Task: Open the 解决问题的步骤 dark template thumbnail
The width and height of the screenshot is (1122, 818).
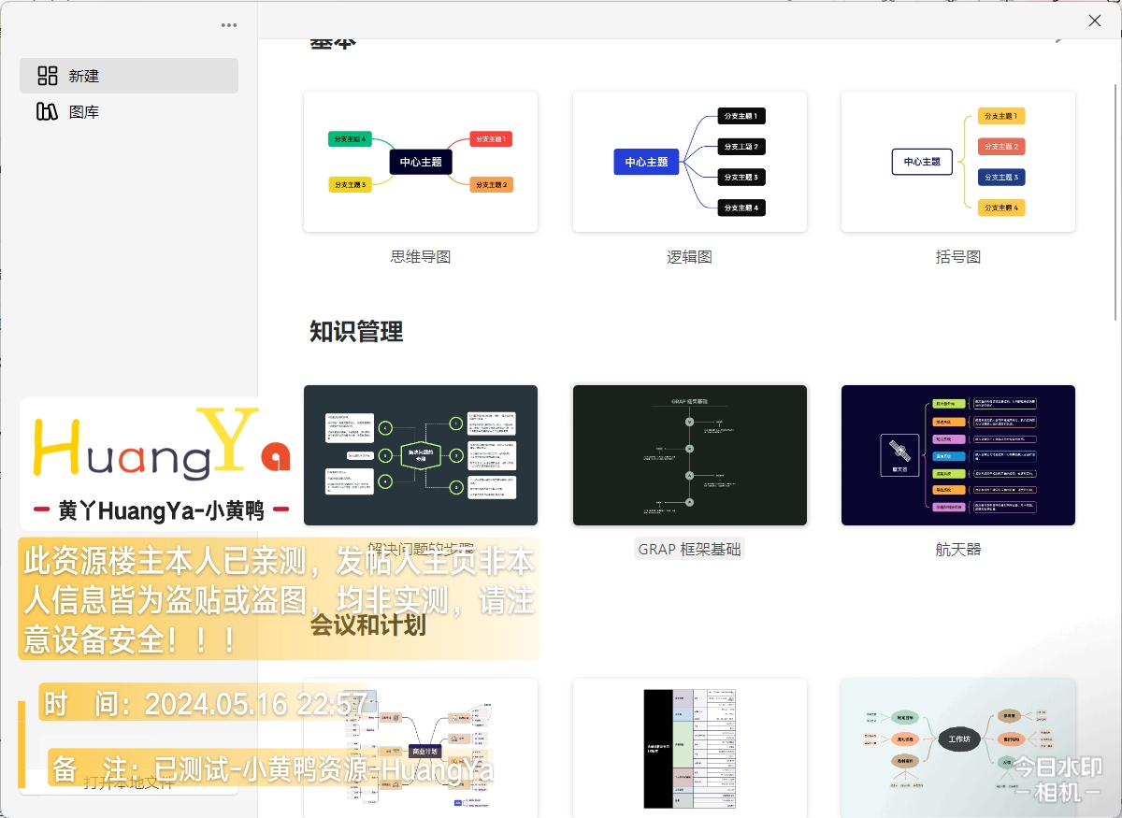Action: tap(421, 455)
